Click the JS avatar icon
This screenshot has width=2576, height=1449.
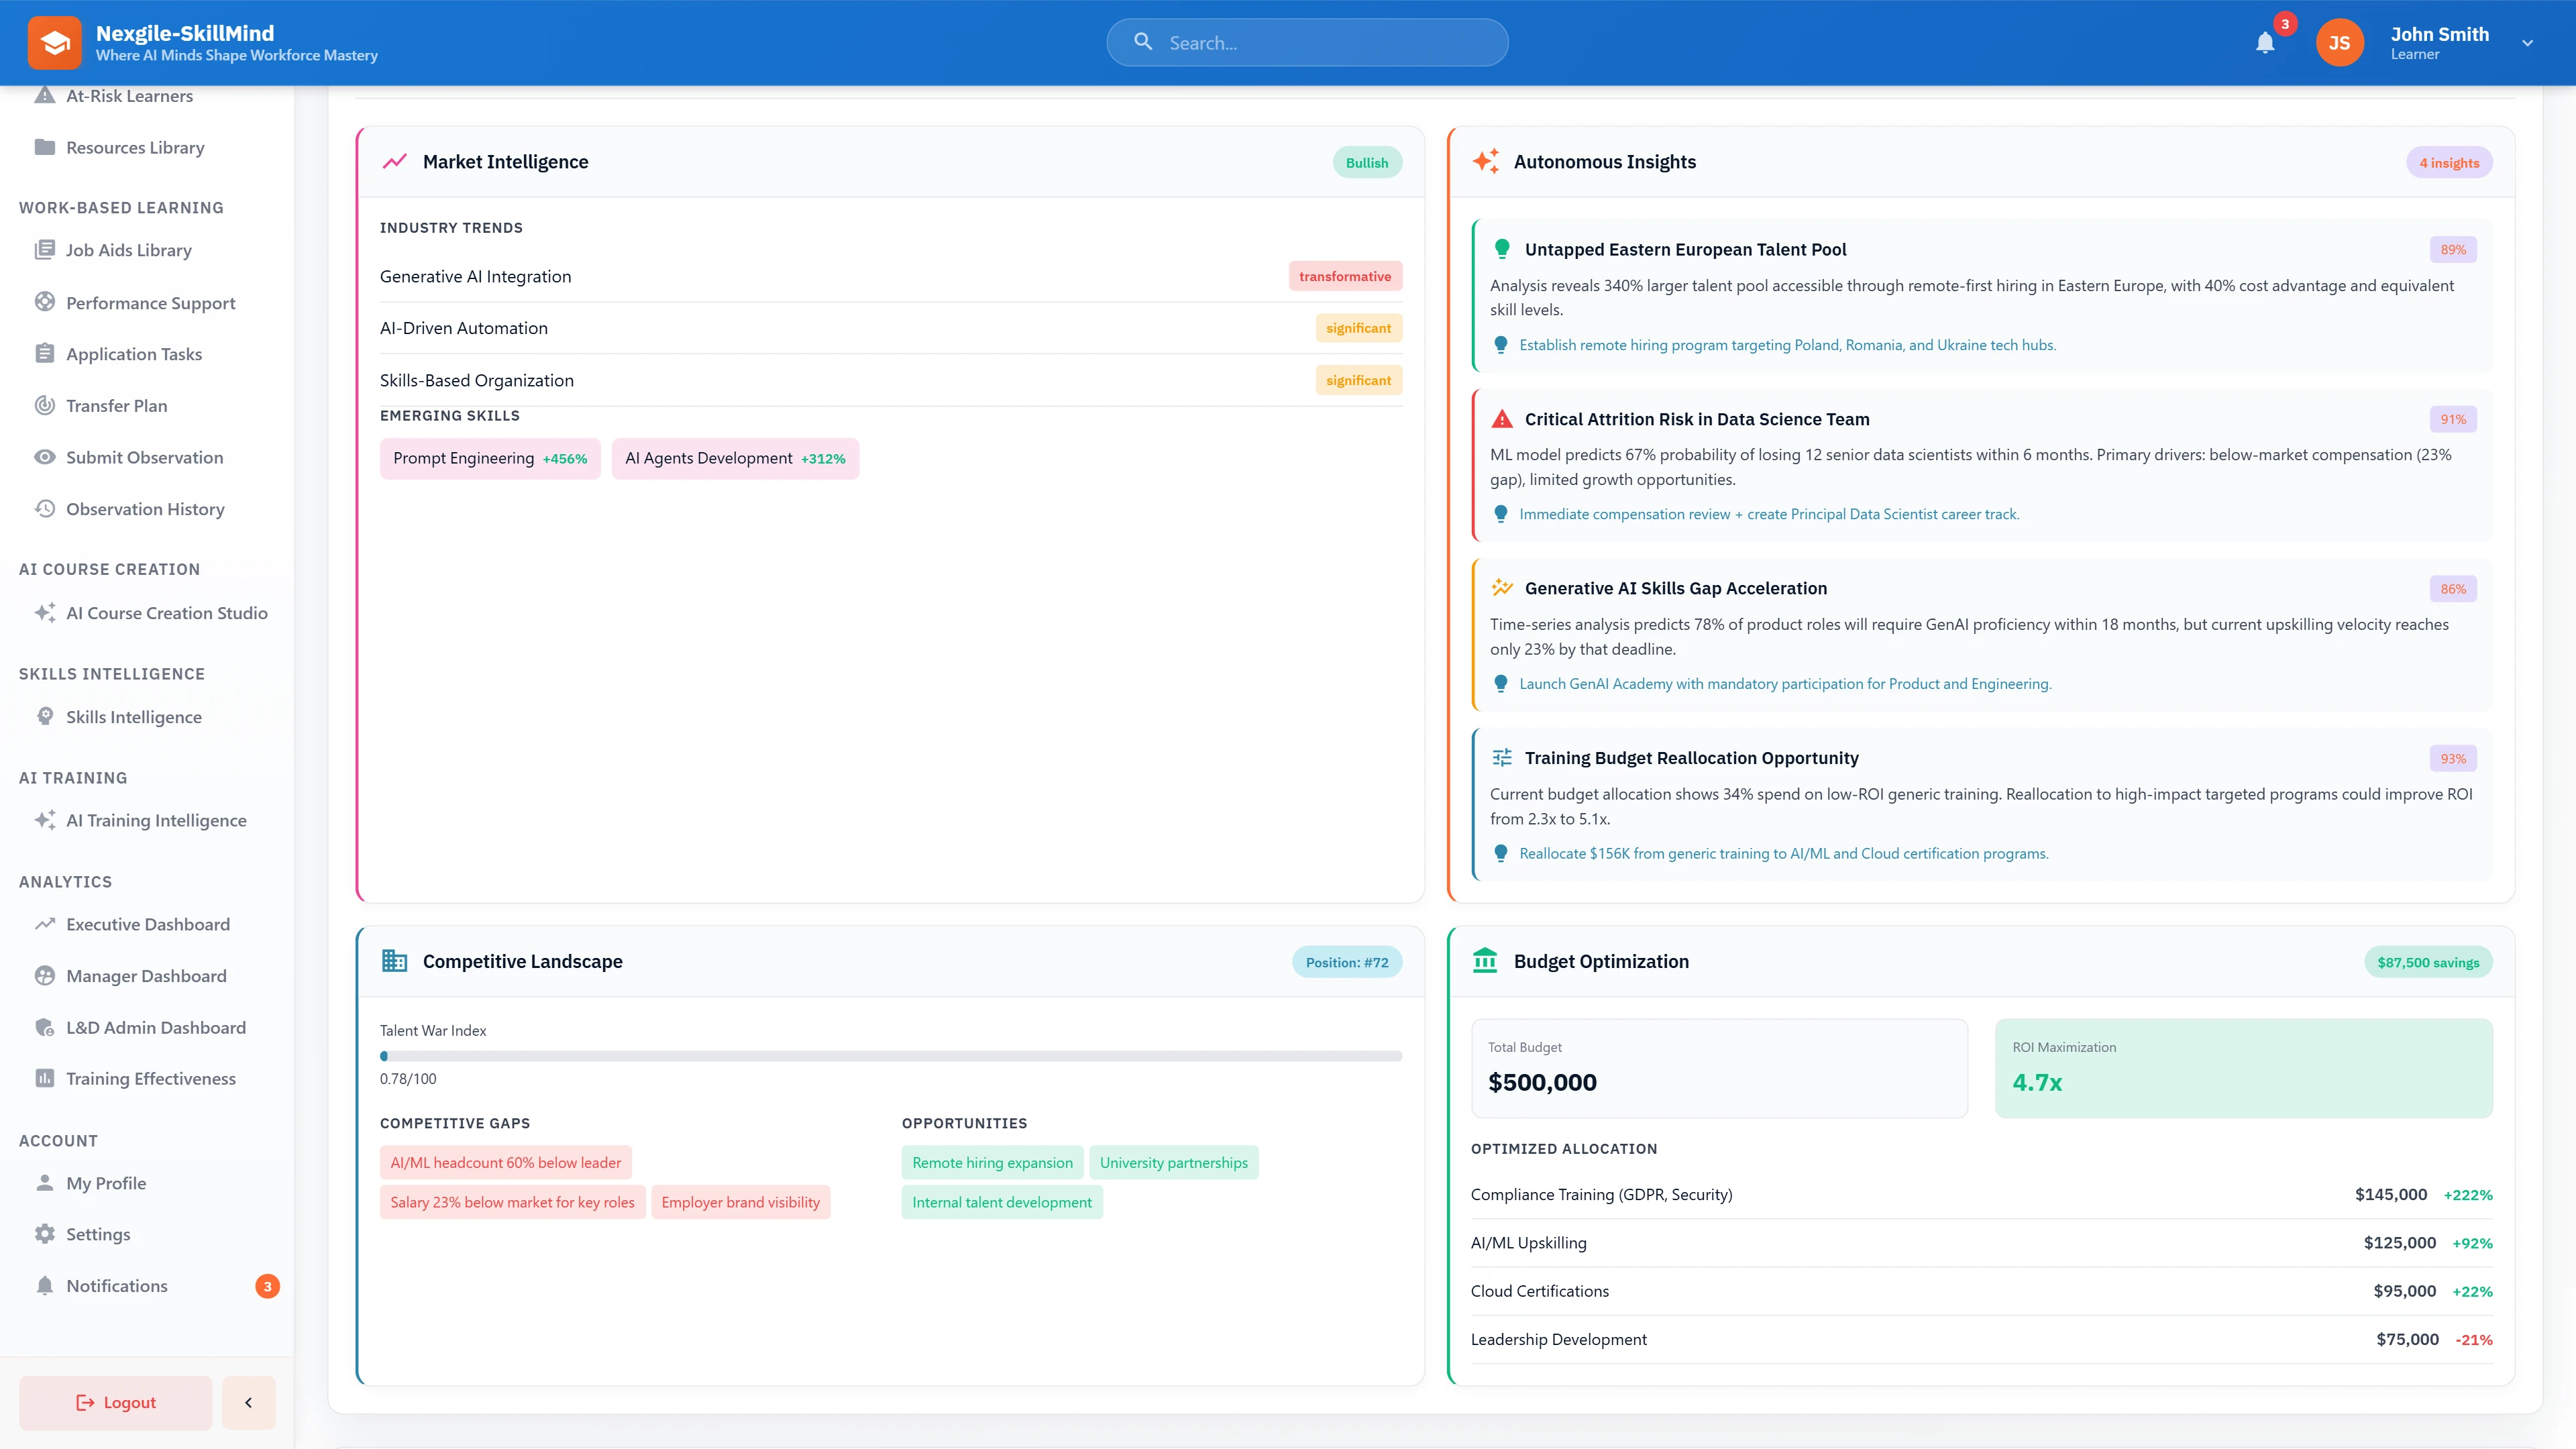(x=2339, y=42)
